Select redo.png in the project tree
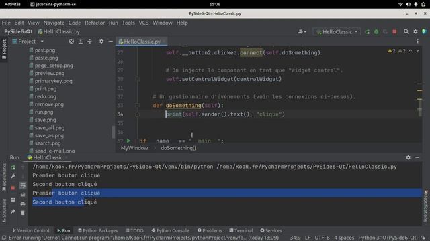 pyautogui.click(x=45, y=96)
